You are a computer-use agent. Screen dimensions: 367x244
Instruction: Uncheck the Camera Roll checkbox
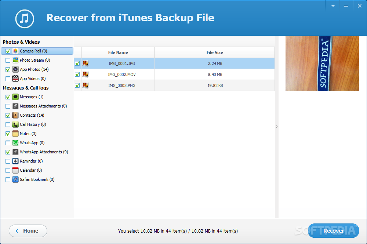pos(8,51)
